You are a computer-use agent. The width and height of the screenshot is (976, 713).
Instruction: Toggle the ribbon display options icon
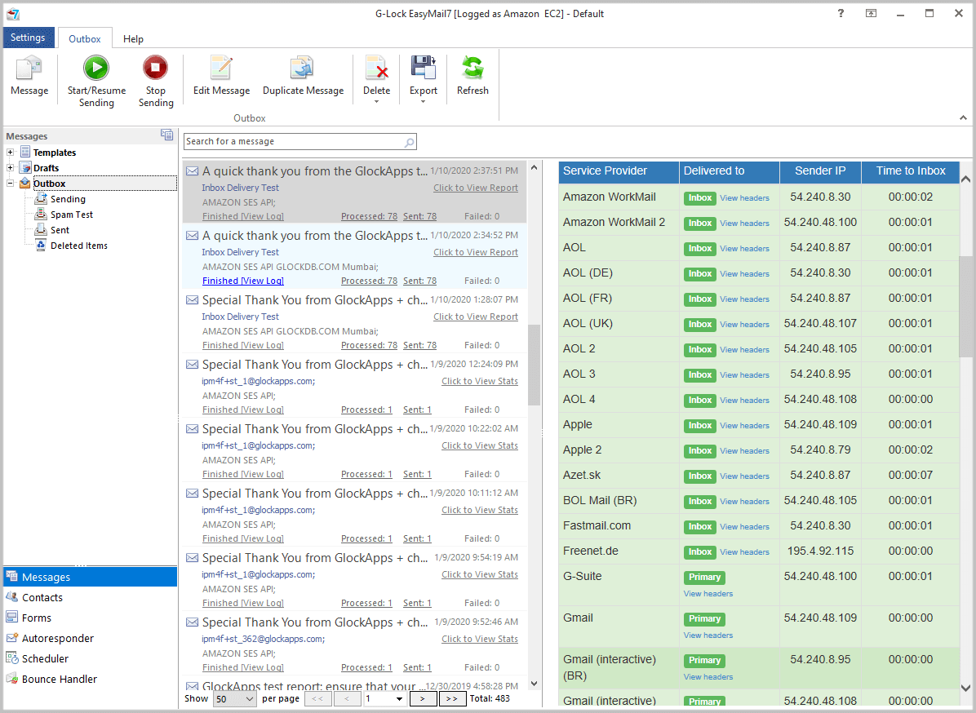(871, 13)
